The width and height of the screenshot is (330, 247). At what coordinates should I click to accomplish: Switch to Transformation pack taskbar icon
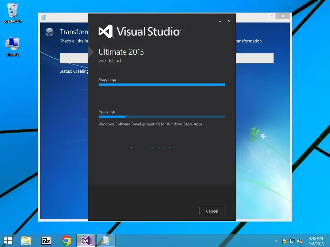tap(106, 241)
